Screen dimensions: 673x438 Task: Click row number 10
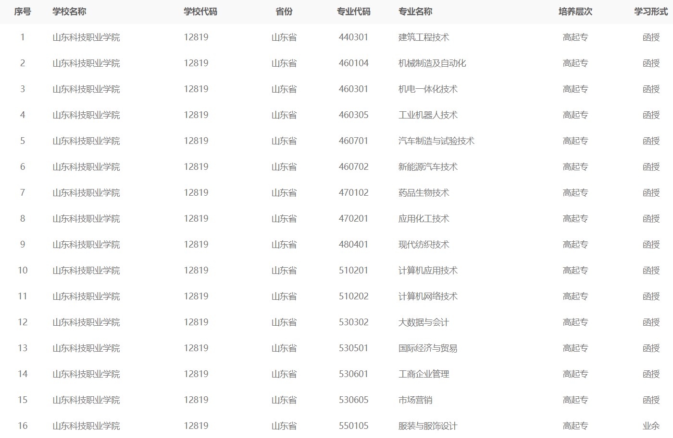[x=23, y=271]
